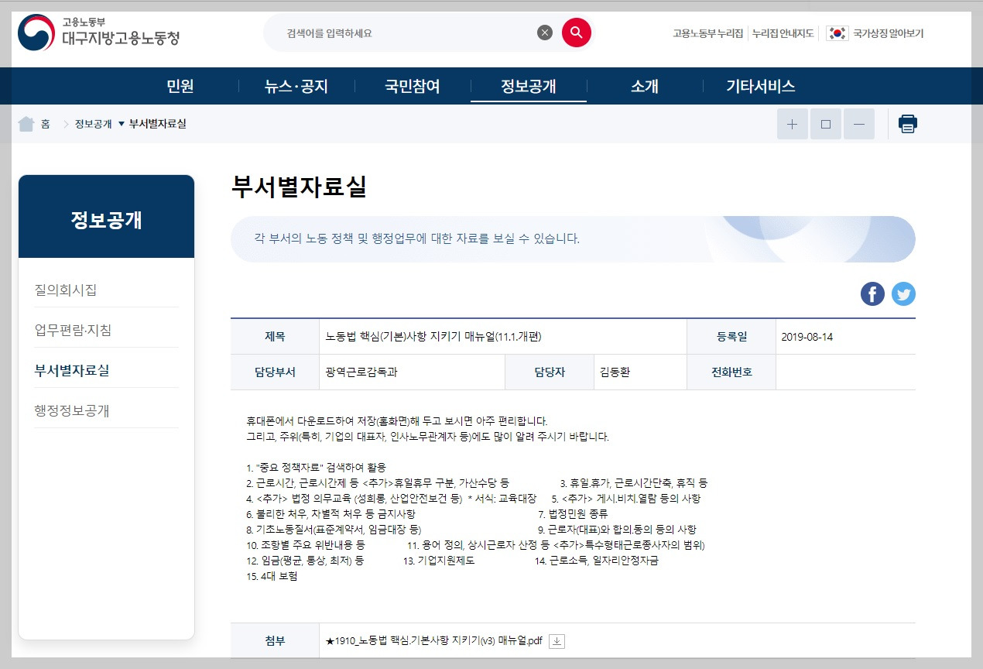Viewport: 983px width, 669px height.
Task: Zoom in the page with plus button
Action: (x=793, y=124)
